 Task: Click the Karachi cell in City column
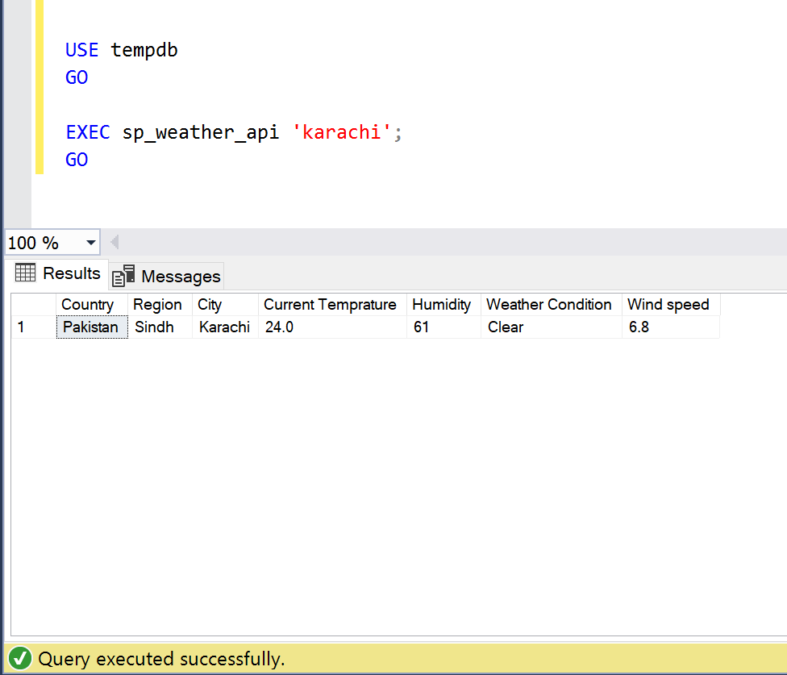[224, 327]
